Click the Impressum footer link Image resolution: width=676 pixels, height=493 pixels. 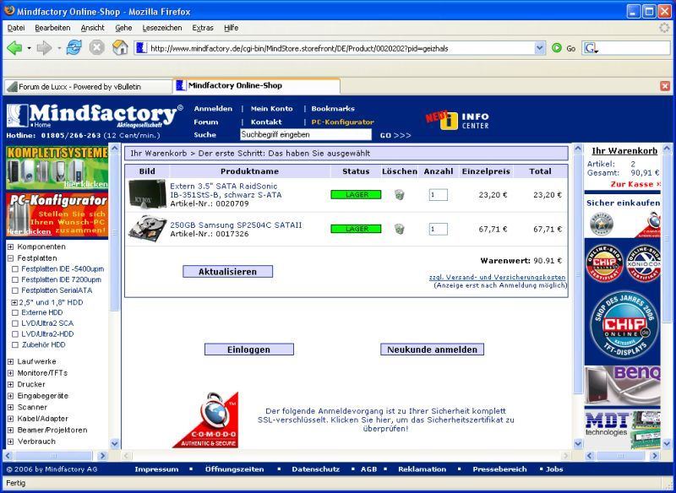(156, 469)
